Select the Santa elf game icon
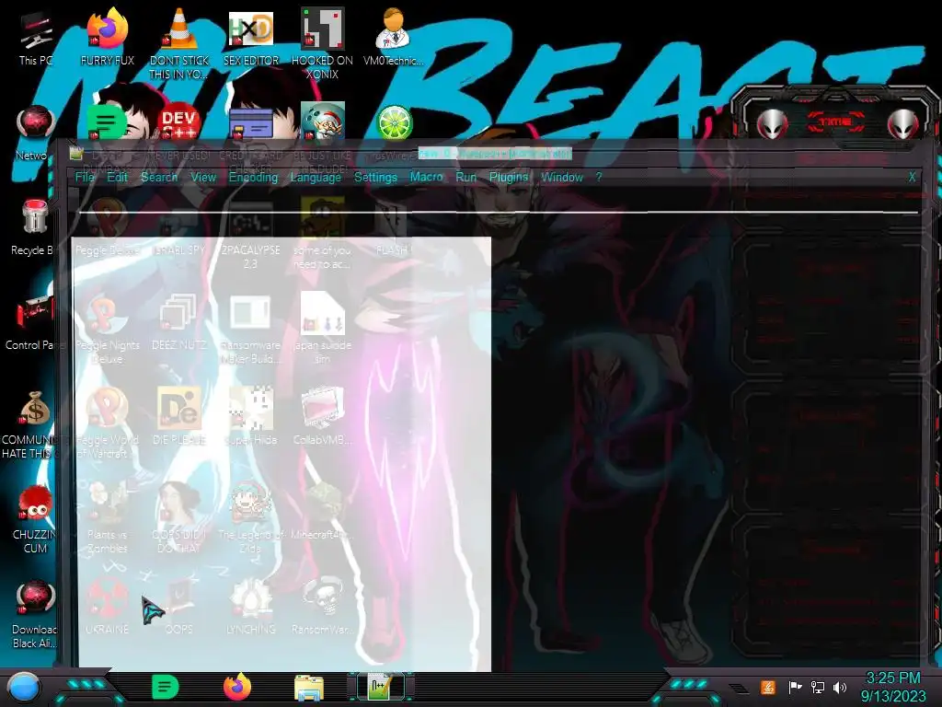The width and height of the screenshot is (942, 707). tap(323, 122)
